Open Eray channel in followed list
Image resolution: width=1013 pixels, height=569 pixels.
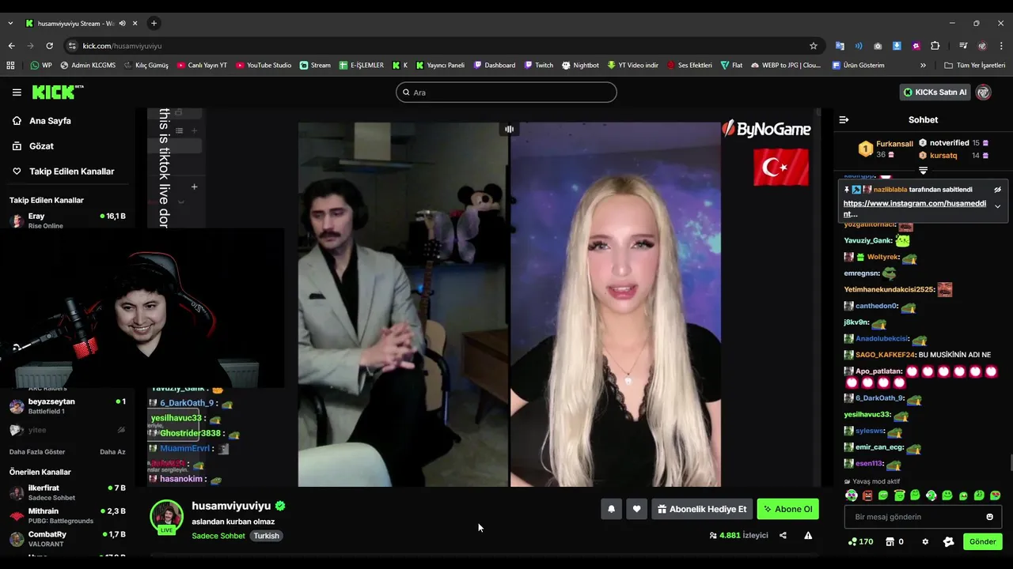click(66, 220)
